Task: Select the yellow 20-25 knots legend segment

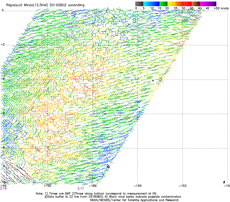Action: pos(172,4)
